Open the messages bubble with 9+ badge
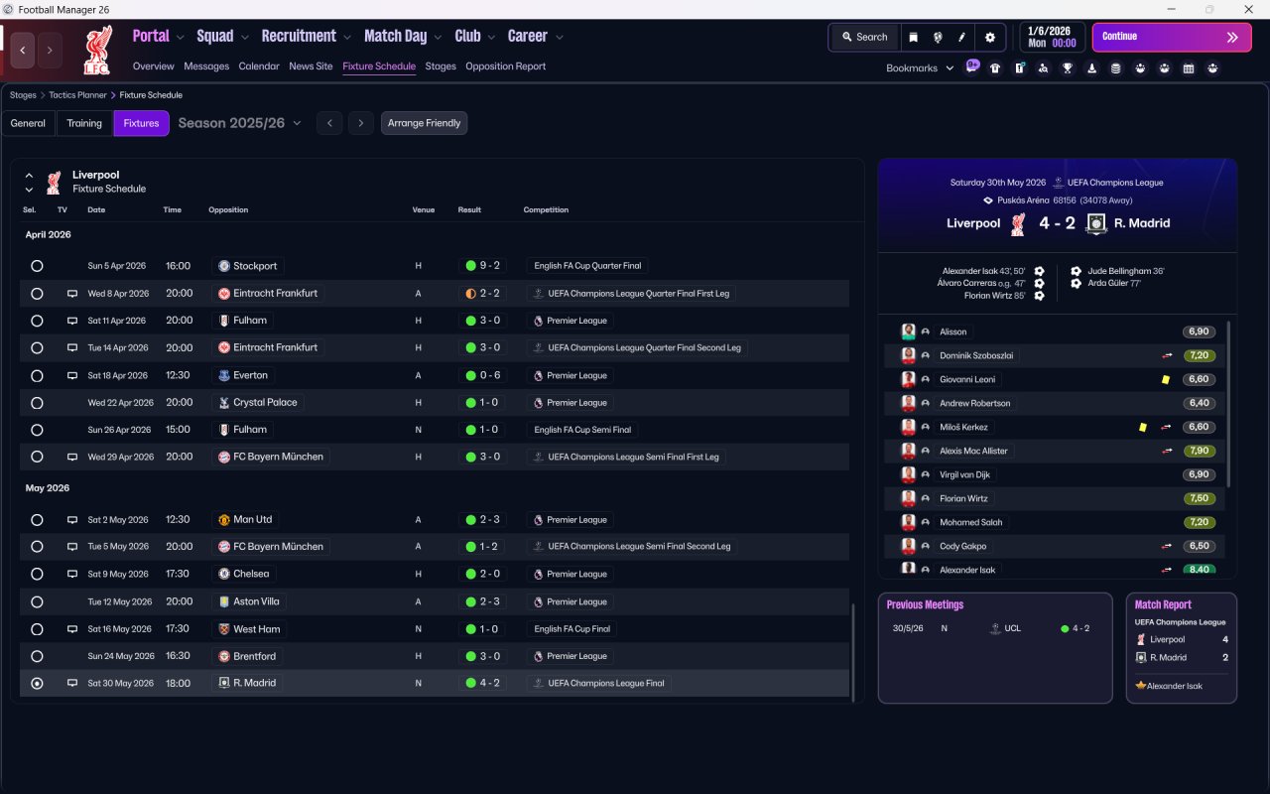 [x=972, y=67]
